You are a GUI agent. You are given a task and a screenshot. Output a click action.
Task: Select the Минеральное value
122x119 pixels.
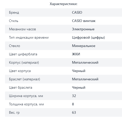84,46
